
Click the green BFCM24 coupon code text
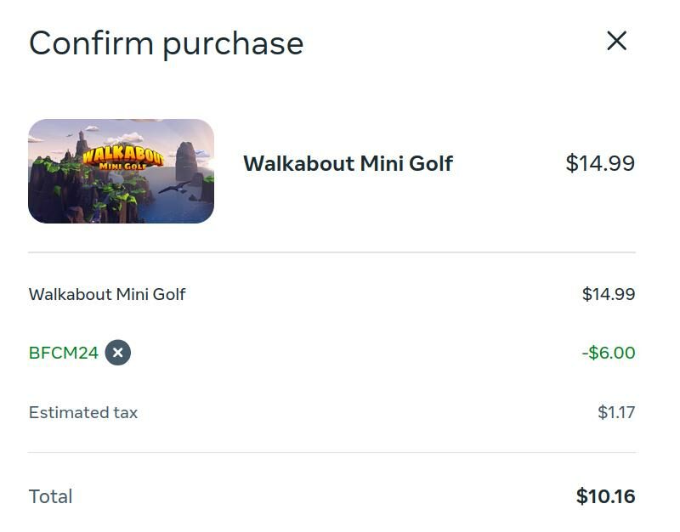[64, 353]
